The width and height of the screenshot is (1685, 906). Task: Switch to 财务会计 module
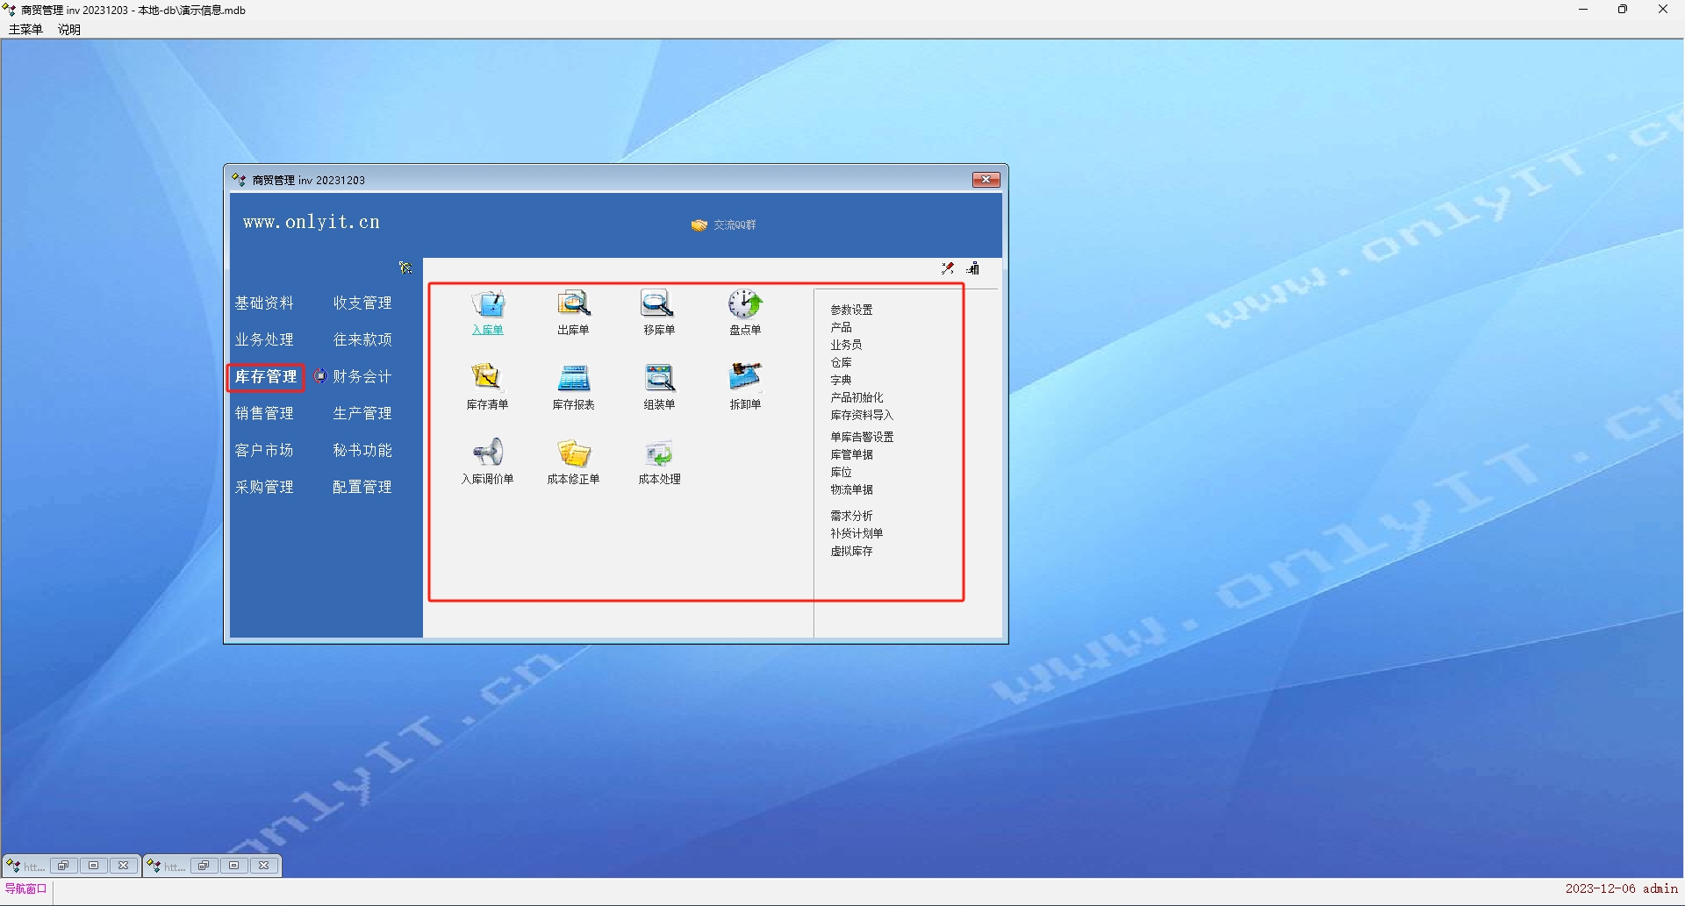coord(362,377)
